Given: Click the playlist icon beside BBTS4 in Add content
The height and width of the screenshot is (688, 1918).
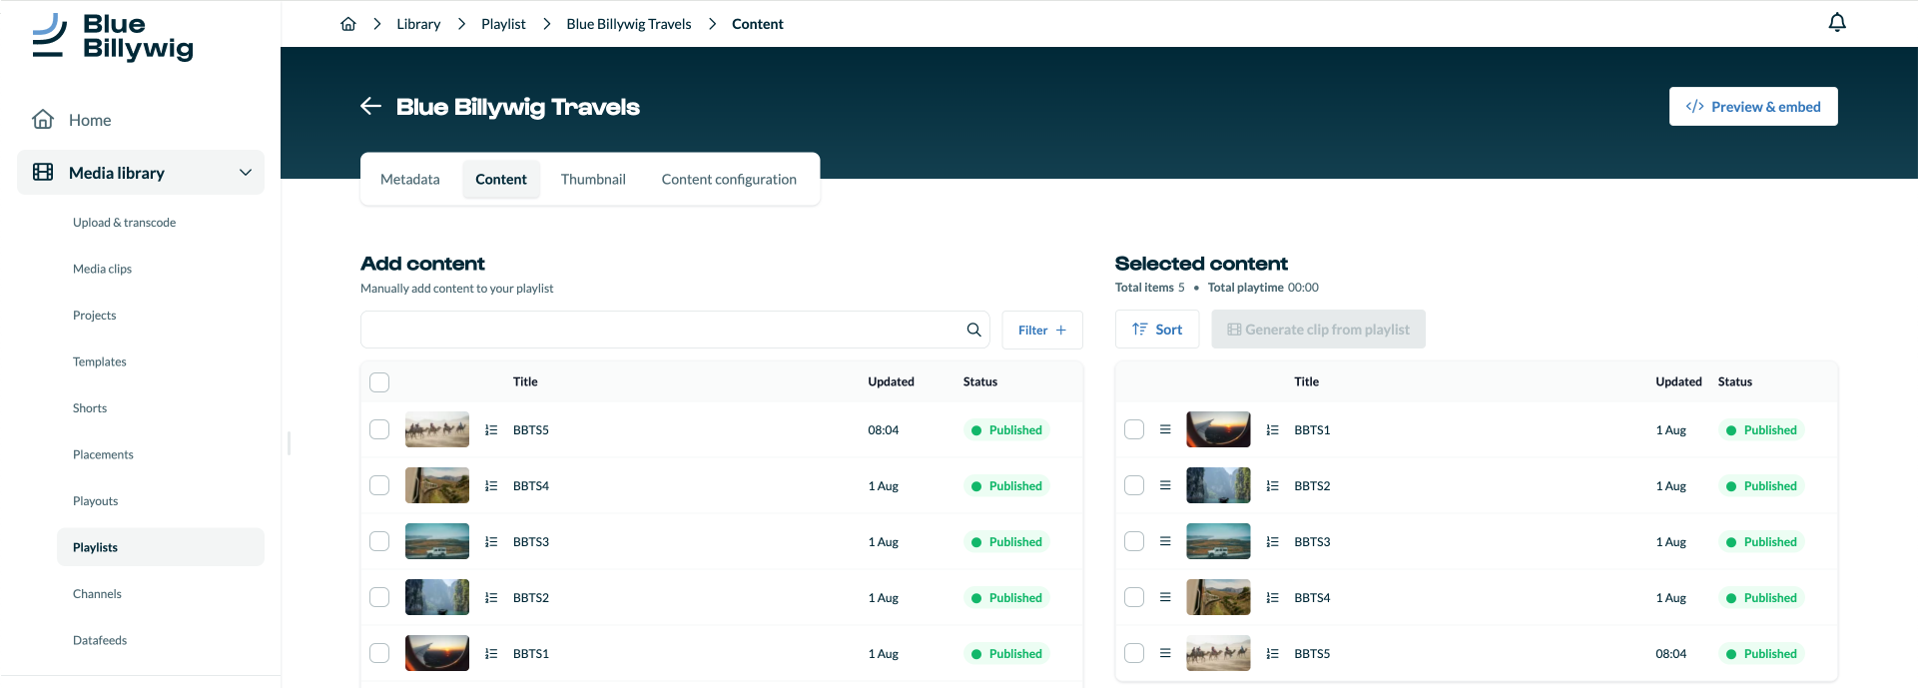Looking at the screenshot, I should point(491,486).
